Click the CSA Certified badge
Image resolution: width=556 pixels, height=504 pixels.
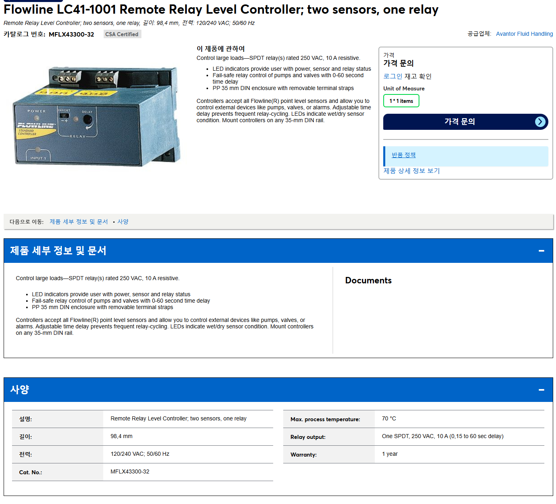click(122, 34)
